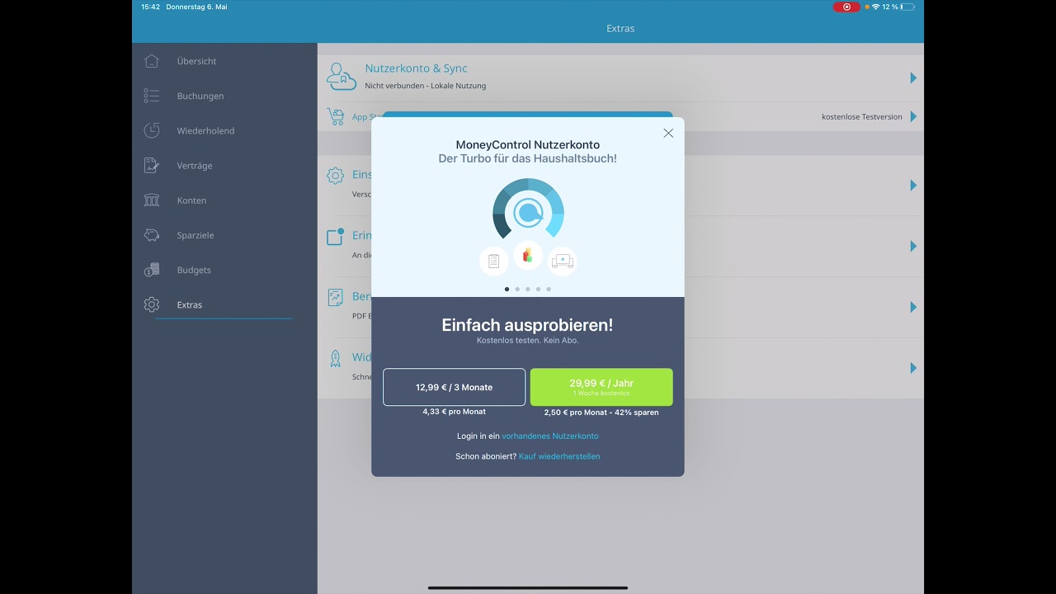Click the Nutzerkonto & Sync title

[x=416, y=68]
